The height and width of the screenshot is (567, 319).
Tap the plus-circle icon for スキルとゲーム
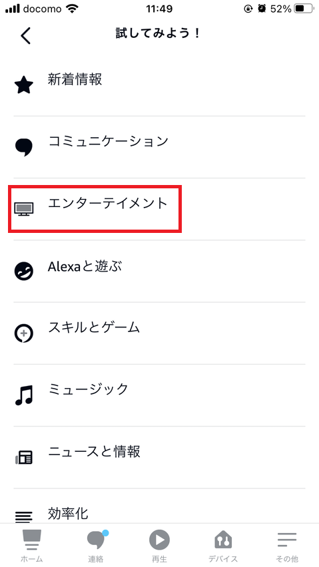[x=24, y=333]
